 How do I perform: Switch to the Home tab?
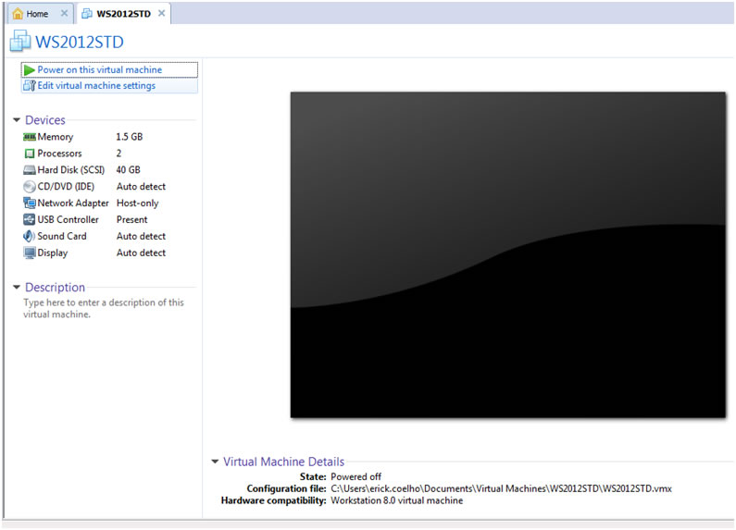click(x=37, y=14)
